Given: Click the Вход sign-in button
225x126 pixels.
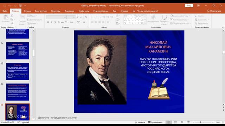Looking at the screenshot, I should 189,6.
